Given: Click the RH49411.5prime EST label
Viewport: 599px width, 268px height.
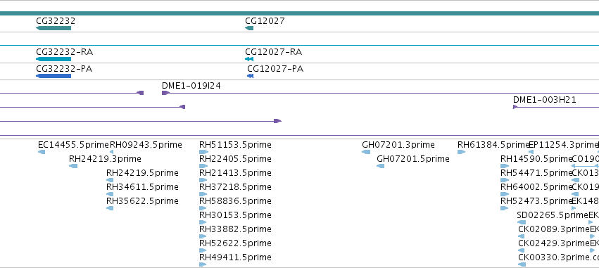Looking at the screenshot, I should (235, 257).
